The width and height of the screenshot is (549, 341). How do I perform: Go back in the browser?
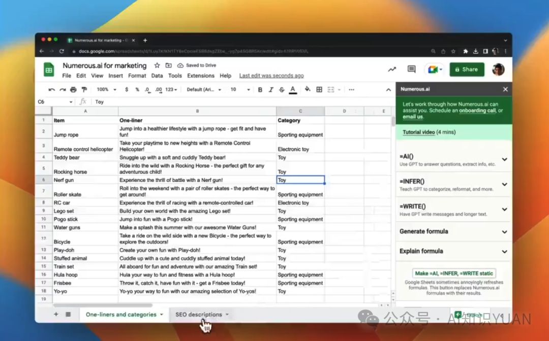42,51
